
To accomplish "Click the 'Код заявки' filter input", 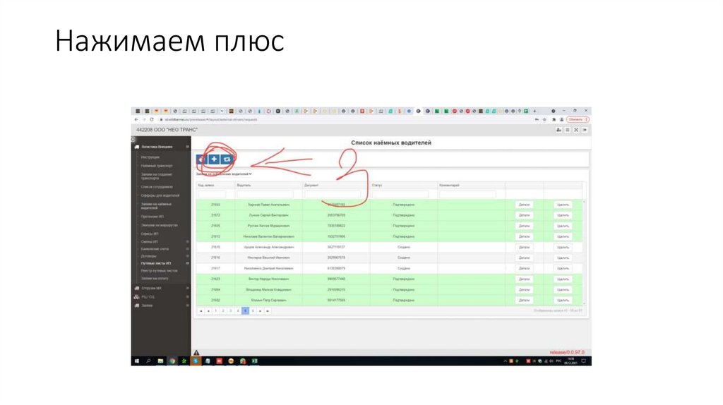I will click(212, 195).
